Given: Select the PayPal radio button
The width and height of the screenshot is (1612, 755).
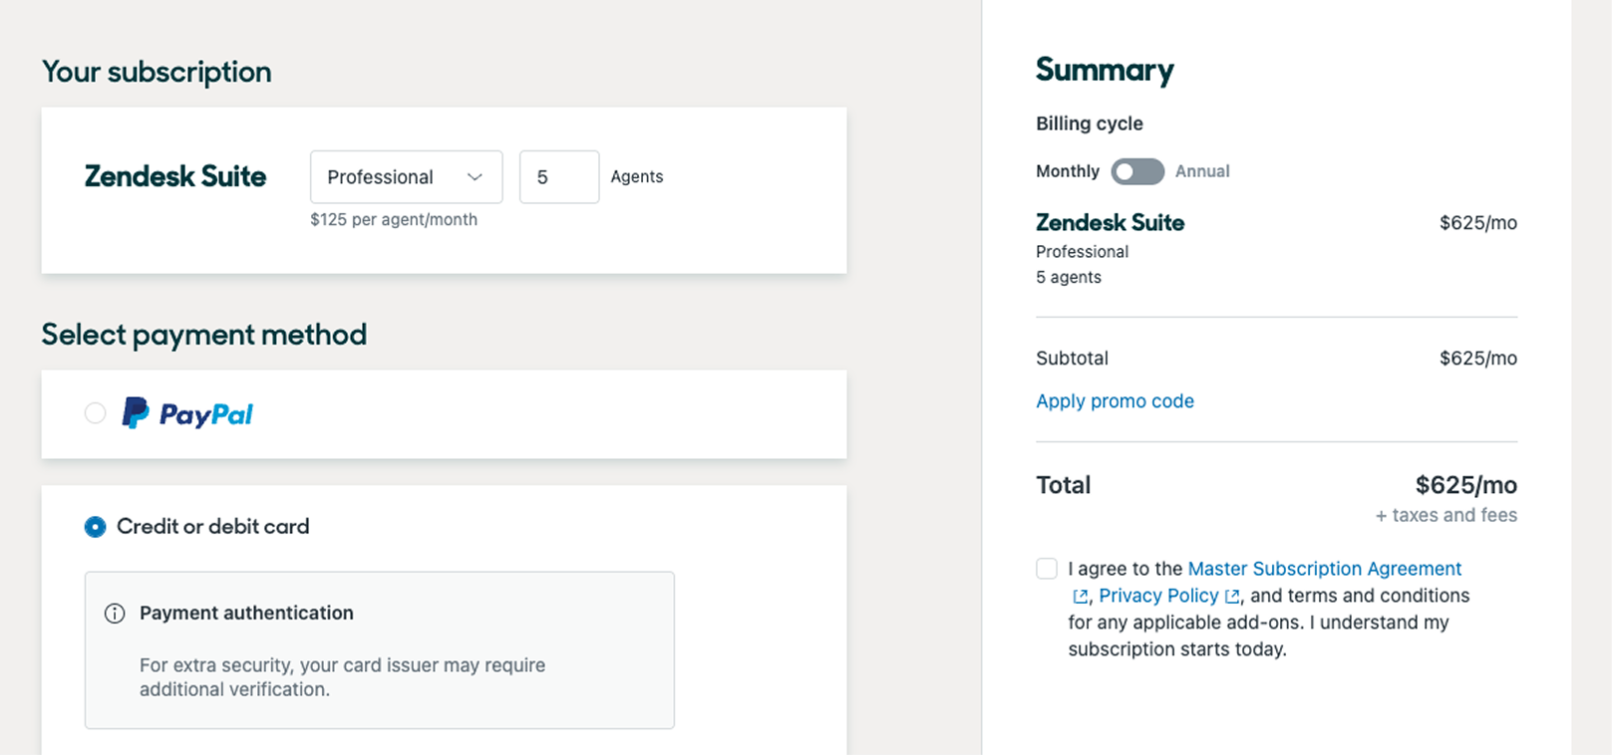Looking at the screenshot, I should (95, 413).
